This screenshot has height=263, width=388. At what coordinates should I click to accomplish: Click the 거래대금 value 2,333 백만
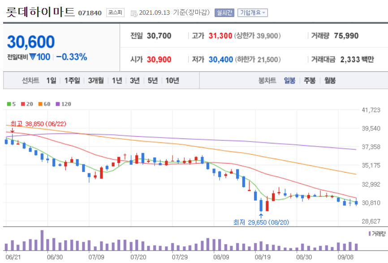[x=357, y=60]
